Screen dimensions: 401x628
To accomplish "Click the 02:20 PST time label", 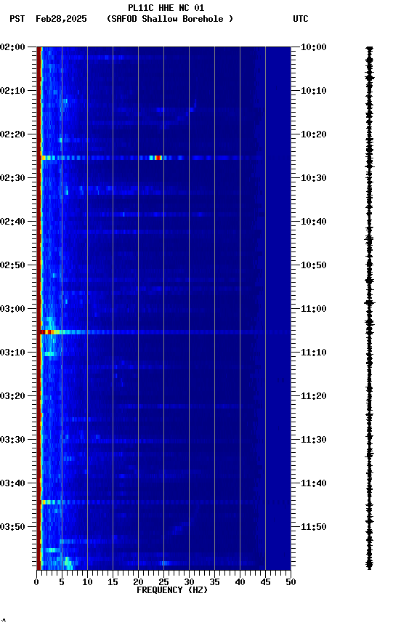I will (x=12, y=134).
